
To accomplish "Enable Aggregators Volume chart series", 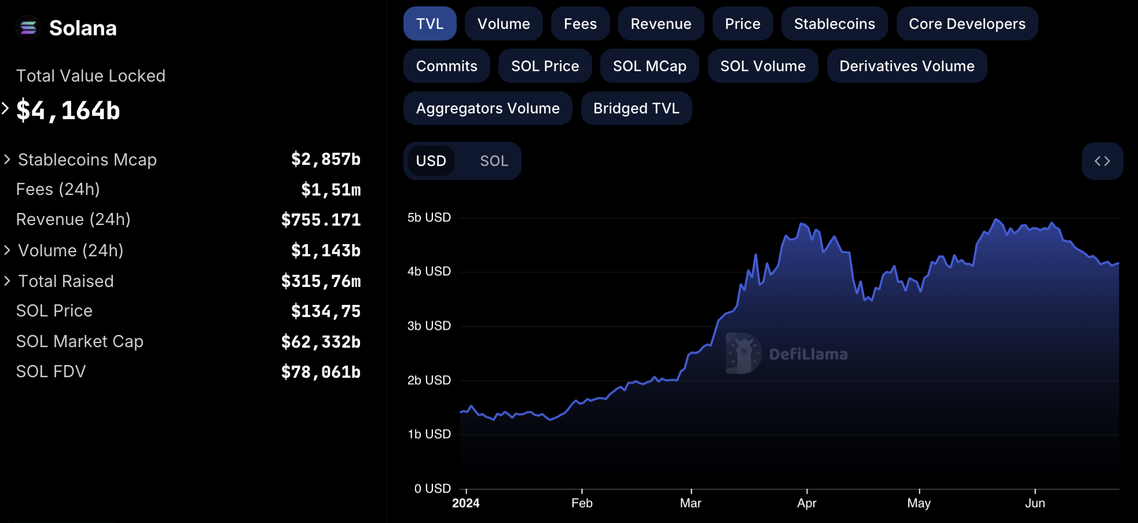I will (487, 108).
